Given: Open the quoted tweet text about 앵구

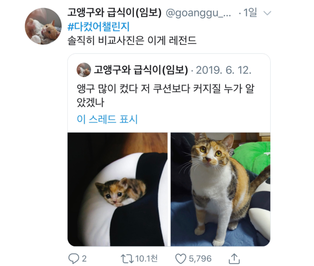Looking at the screenshot, I should 166,96.
